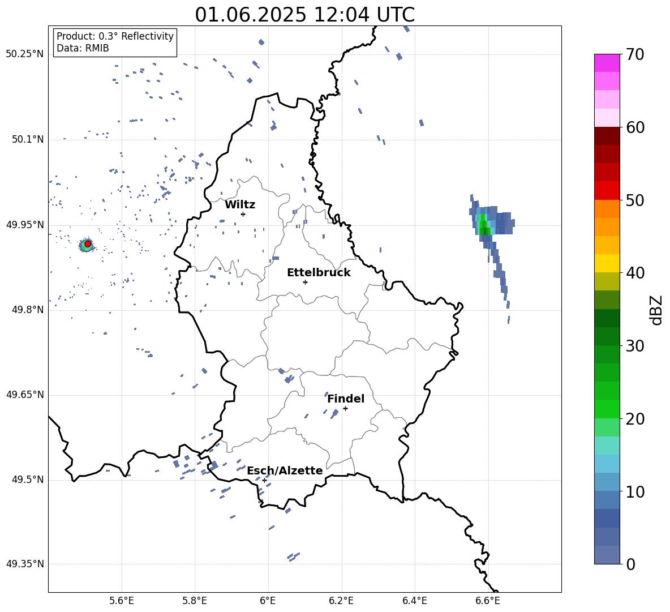This screenshot has width=670, height=612.
Task: Click the 50.25°N latitude label
Action: coord(25,54)
